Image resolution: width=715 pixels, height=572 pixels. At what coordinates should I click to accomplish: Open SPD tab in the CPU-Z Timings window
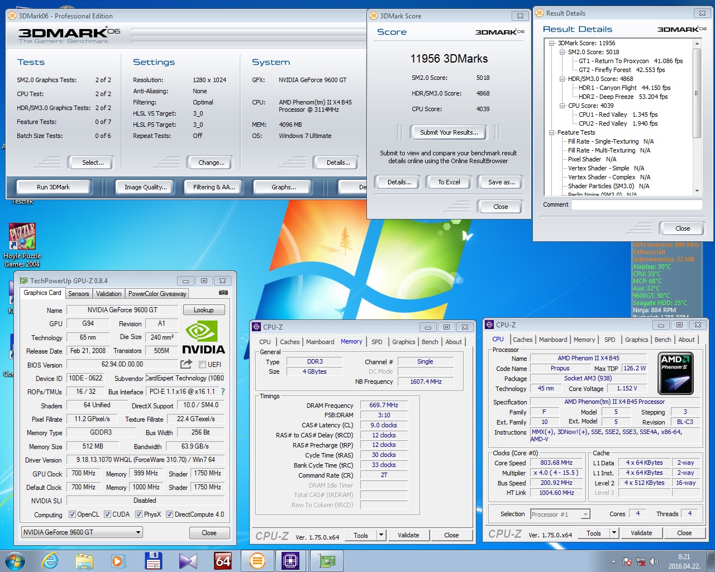point(377,342)
